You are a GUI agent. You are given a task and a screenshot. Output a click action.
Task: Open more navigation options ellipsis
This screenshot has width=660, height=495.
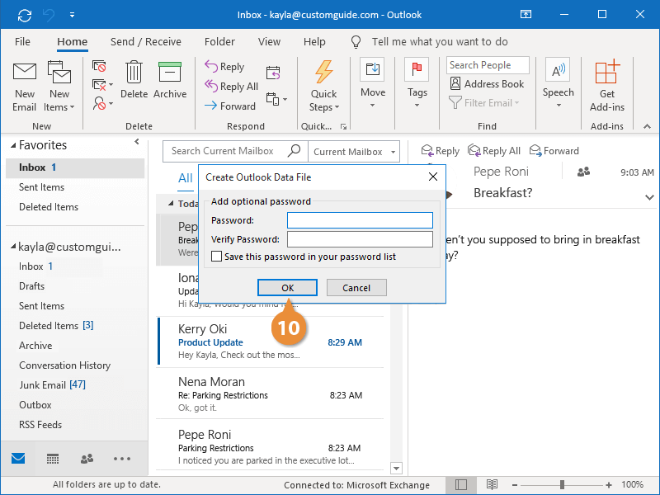point(122,459)
